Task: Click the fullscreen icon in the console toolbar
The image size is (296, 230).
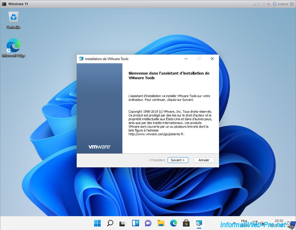Action: (263, 4)
